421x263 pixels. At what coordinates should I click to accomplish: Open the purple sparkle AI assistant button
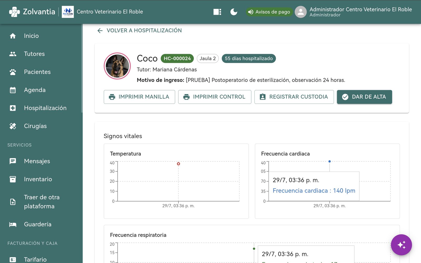point(401,245)
